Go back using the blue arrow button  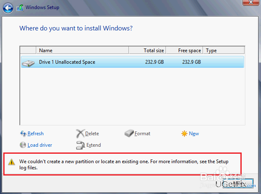coord(8,8)
